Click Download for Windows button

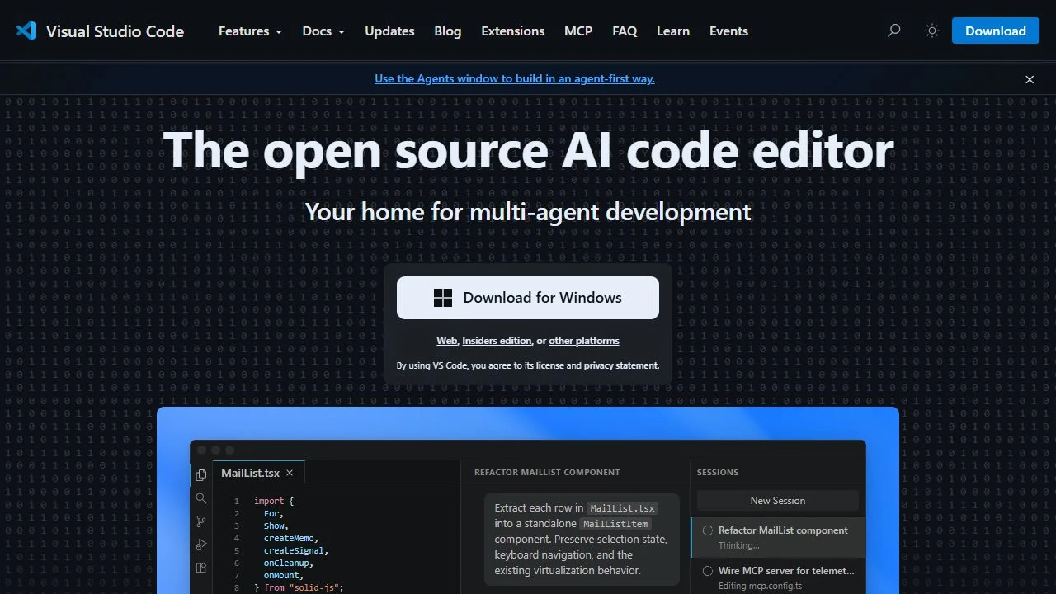[x=528, y=298]
